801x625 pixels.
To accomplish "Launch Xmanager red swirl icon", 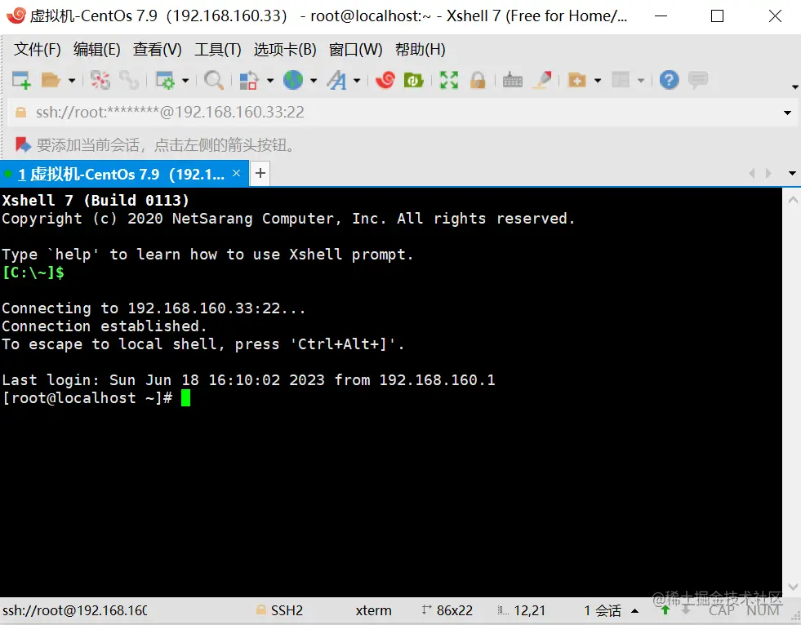I will 385,80.
